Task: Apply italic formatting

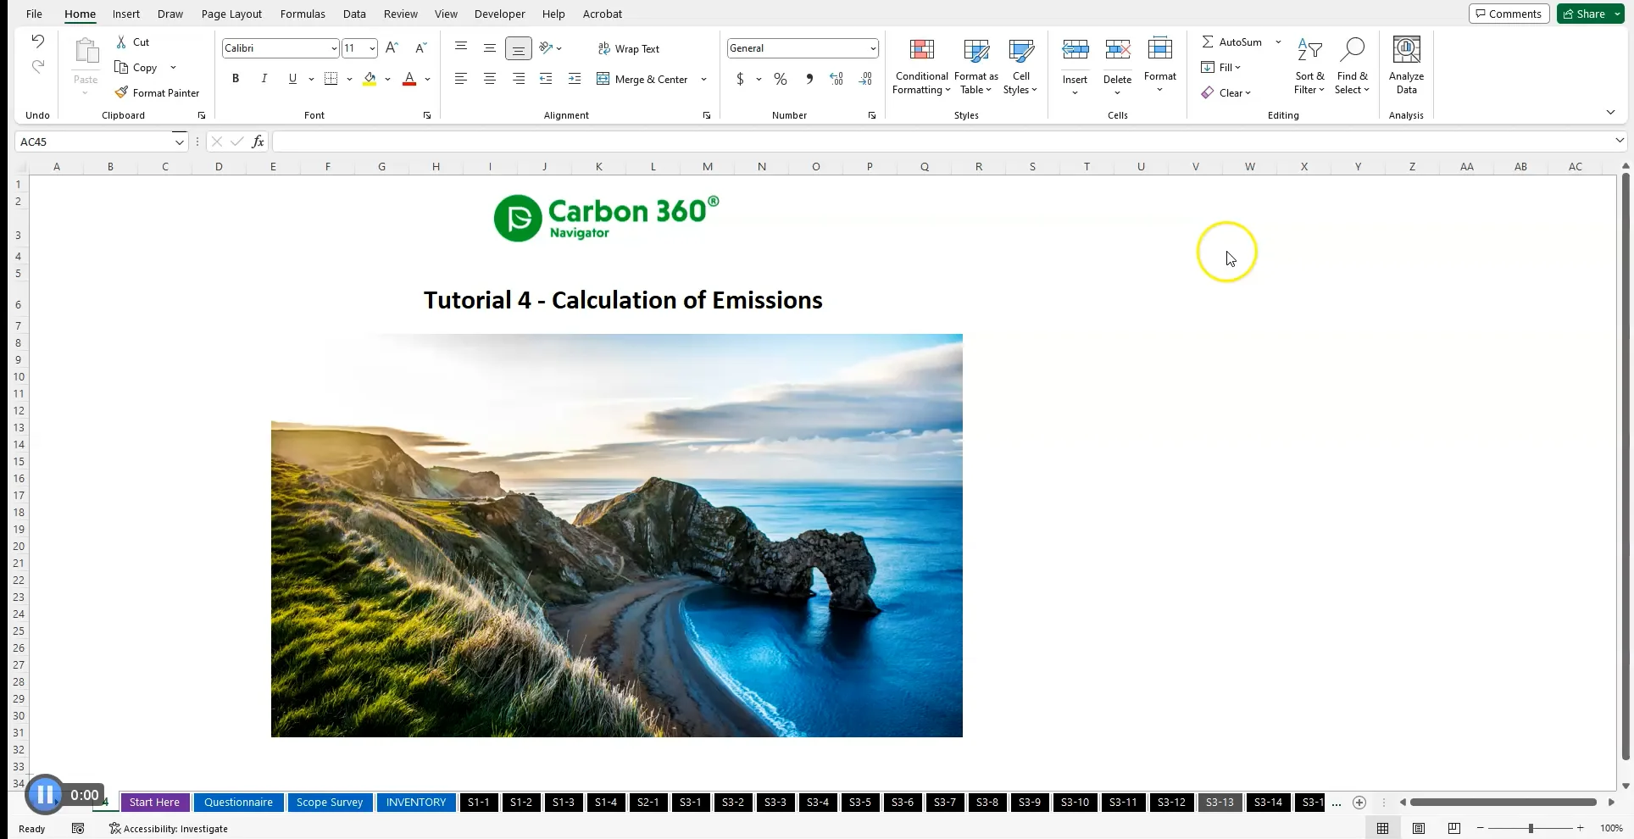Action: tap(264, 78)
